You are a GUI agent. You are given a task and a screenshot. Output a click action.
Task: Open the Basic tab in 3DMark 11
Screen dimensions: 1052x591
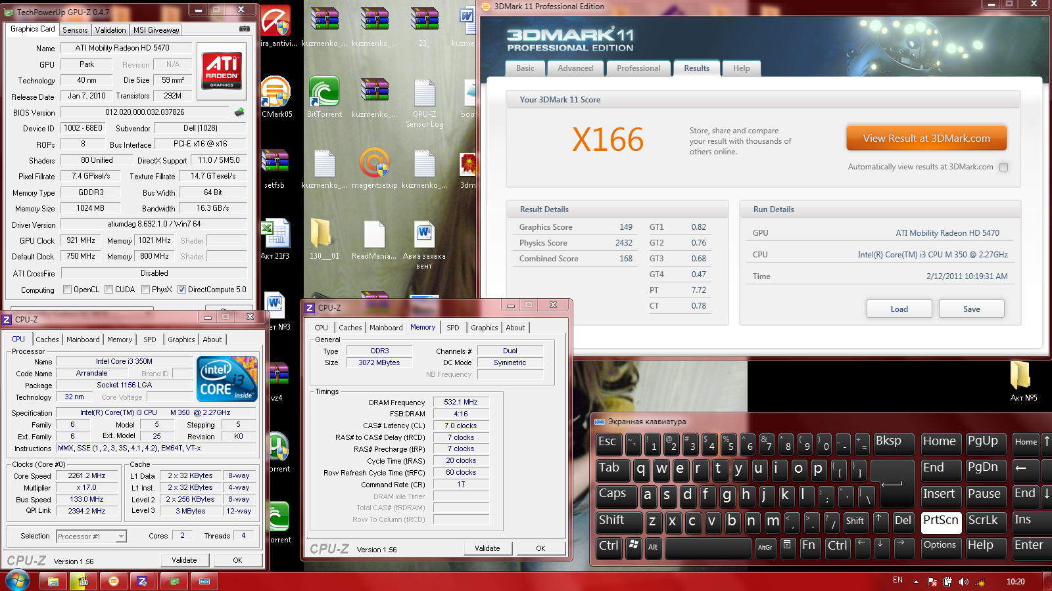[x=525, y=68]
